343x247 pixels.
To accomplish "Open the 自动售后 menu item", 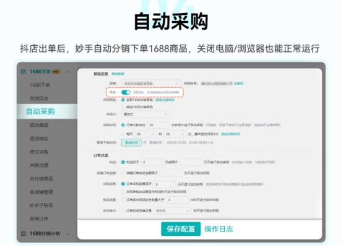I will (39, 125).
